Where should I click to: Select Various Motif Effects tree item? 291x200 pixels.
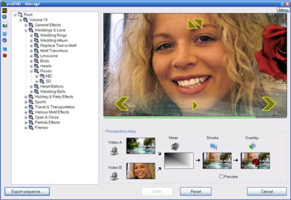52,112
